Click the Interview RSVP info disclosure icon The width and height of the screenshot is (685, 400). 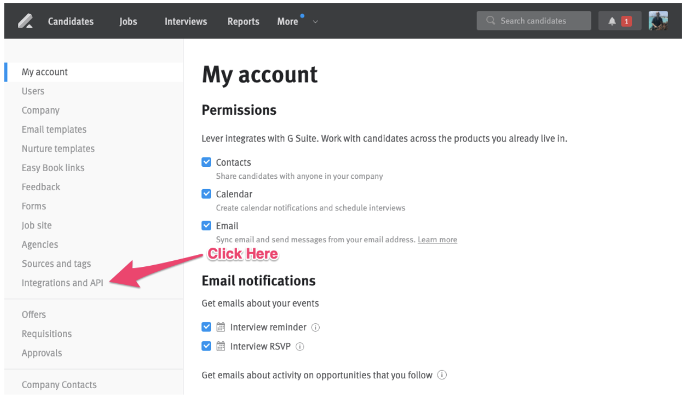tap(302, 346)
